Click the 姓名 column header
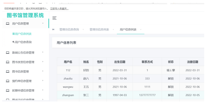The height and width of the screenshot is (102, 215). point(86,62)
